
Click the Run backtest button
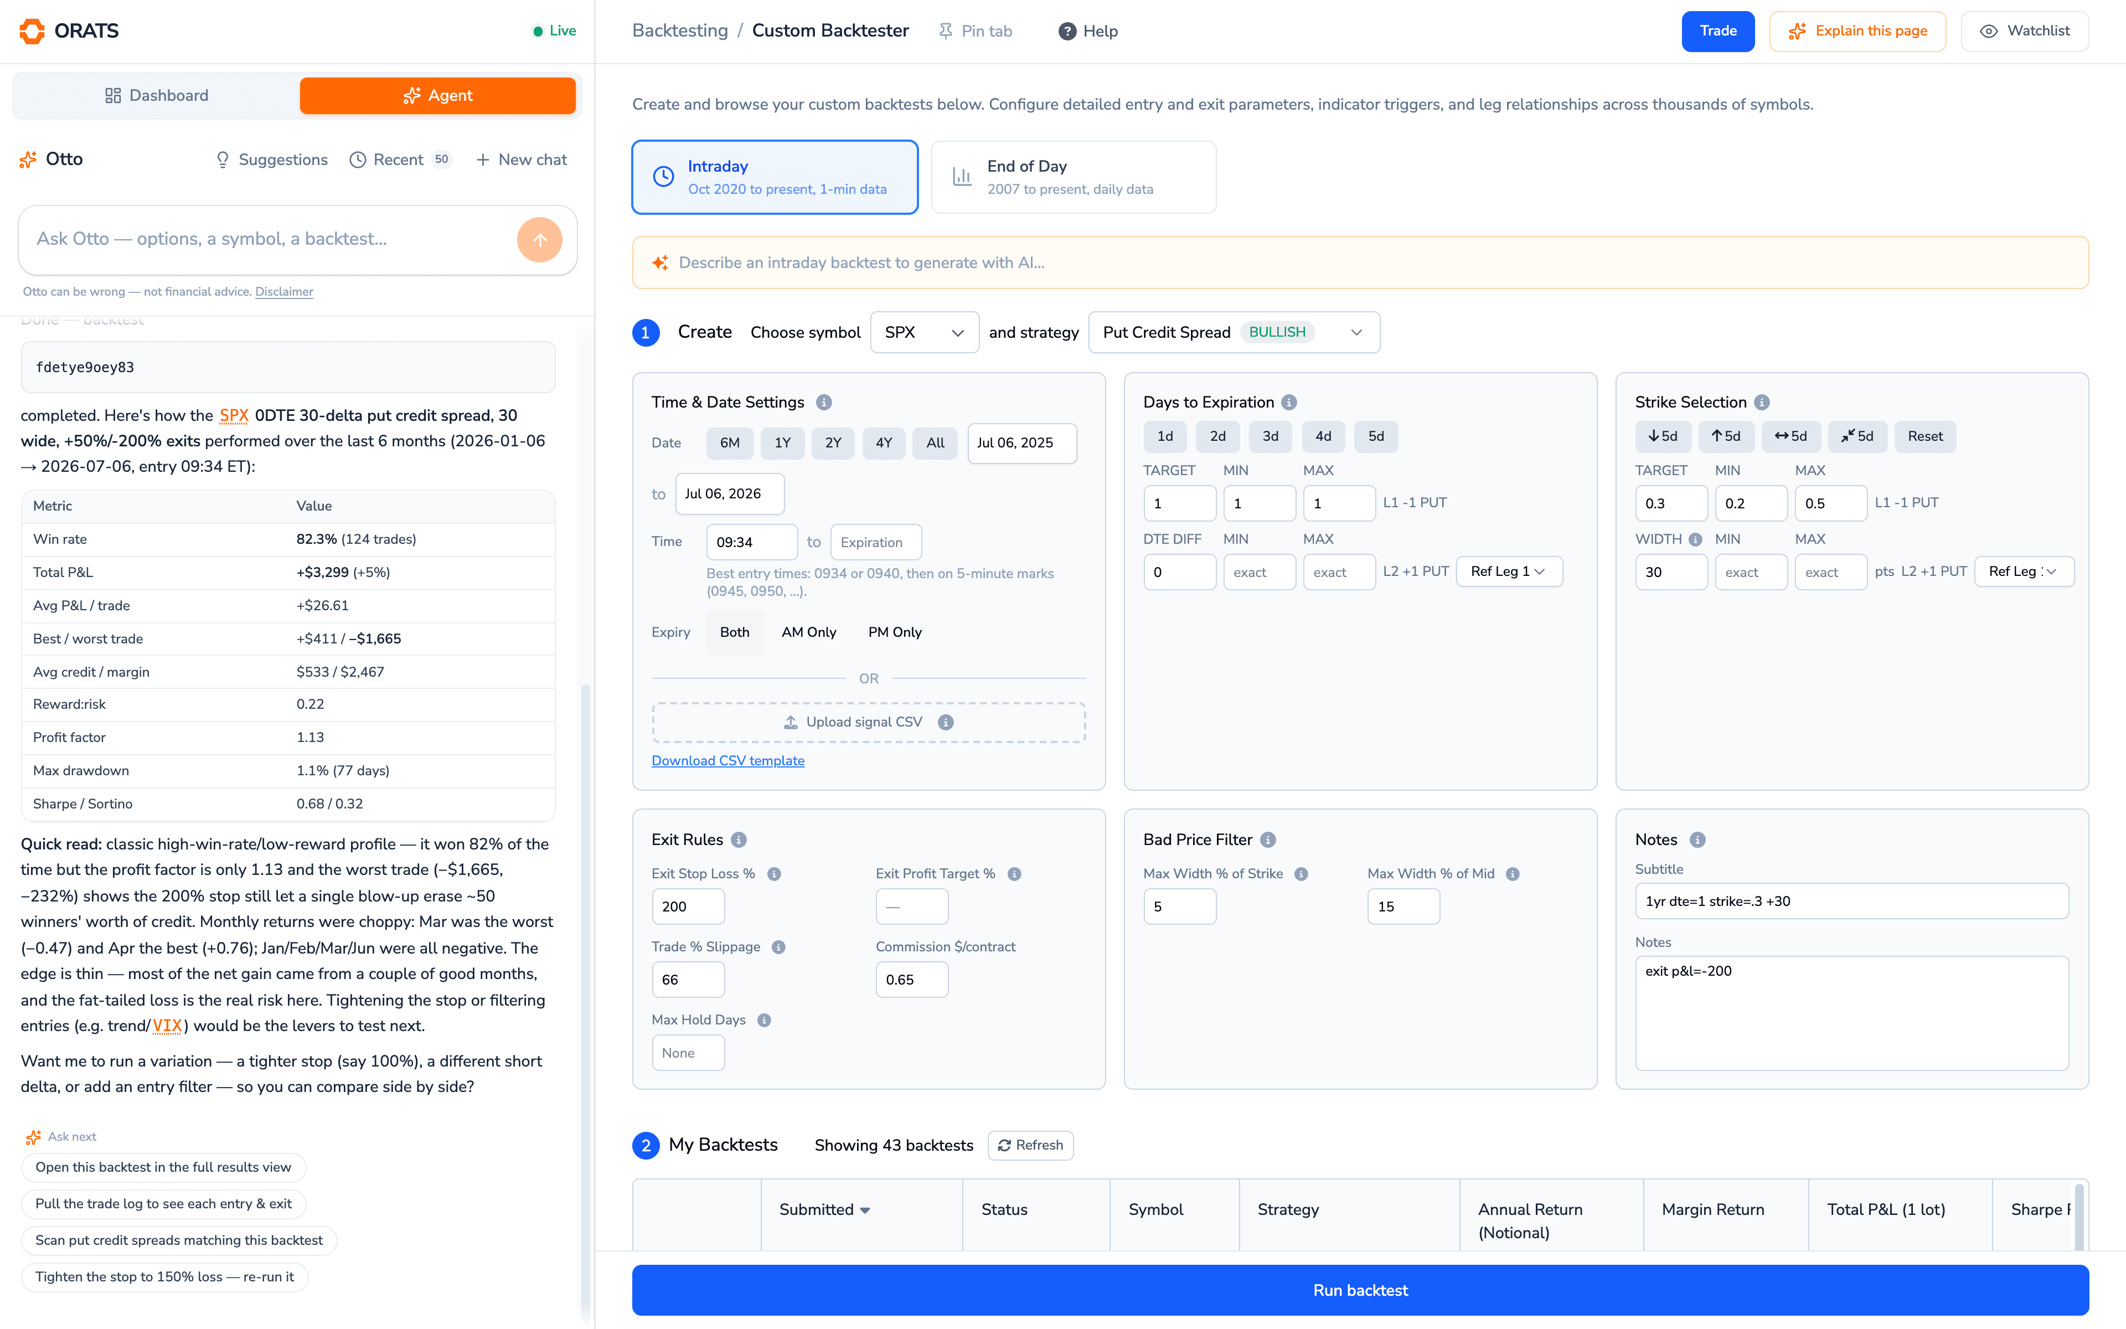pyautogui.click(x=1360, y=1290)
